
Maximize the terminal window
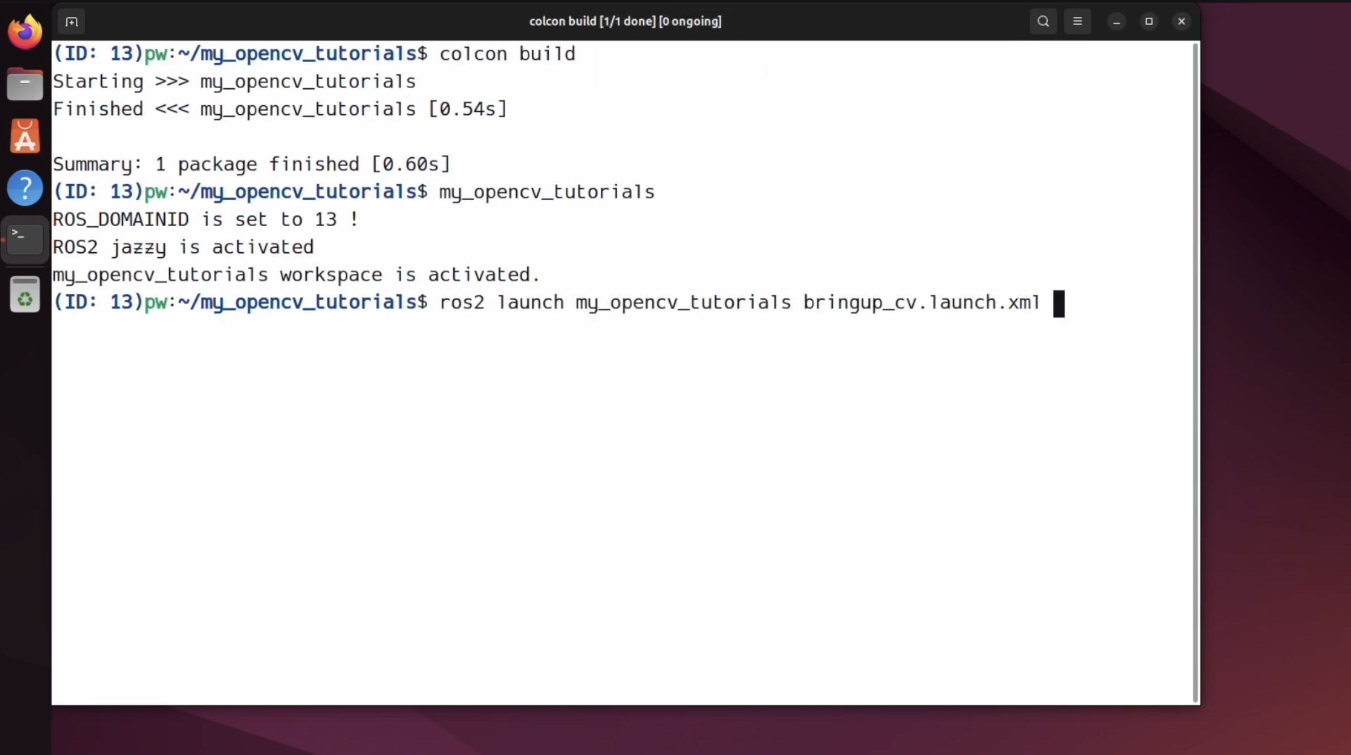[1148, 21]
